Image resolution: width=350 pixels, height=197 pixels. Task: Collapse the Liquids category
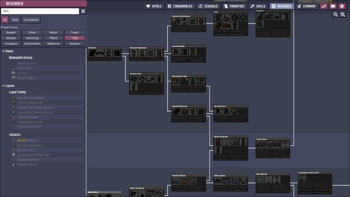coord(3,86)
